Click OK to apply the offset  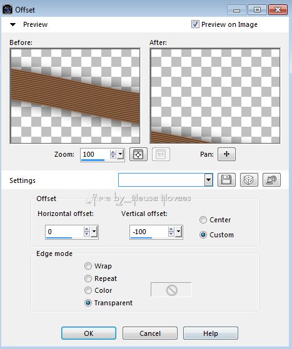(89, 333)
